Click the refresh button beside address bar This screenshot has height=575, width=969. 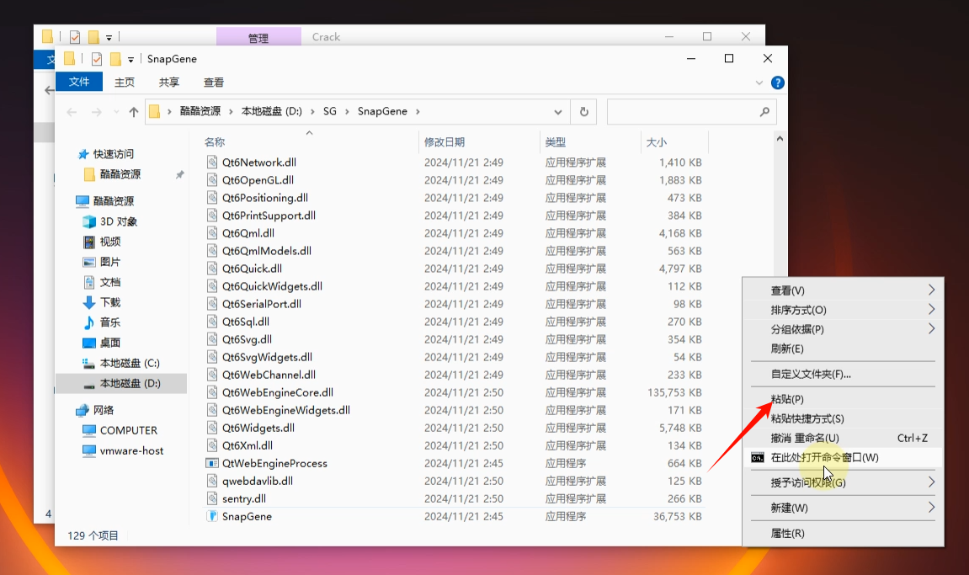click(x=583, y=112)
